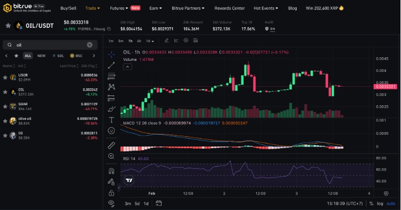Favorite the OIL/USDT pair with star
Screen dimensions: 401x210
[x=8, y=26]
